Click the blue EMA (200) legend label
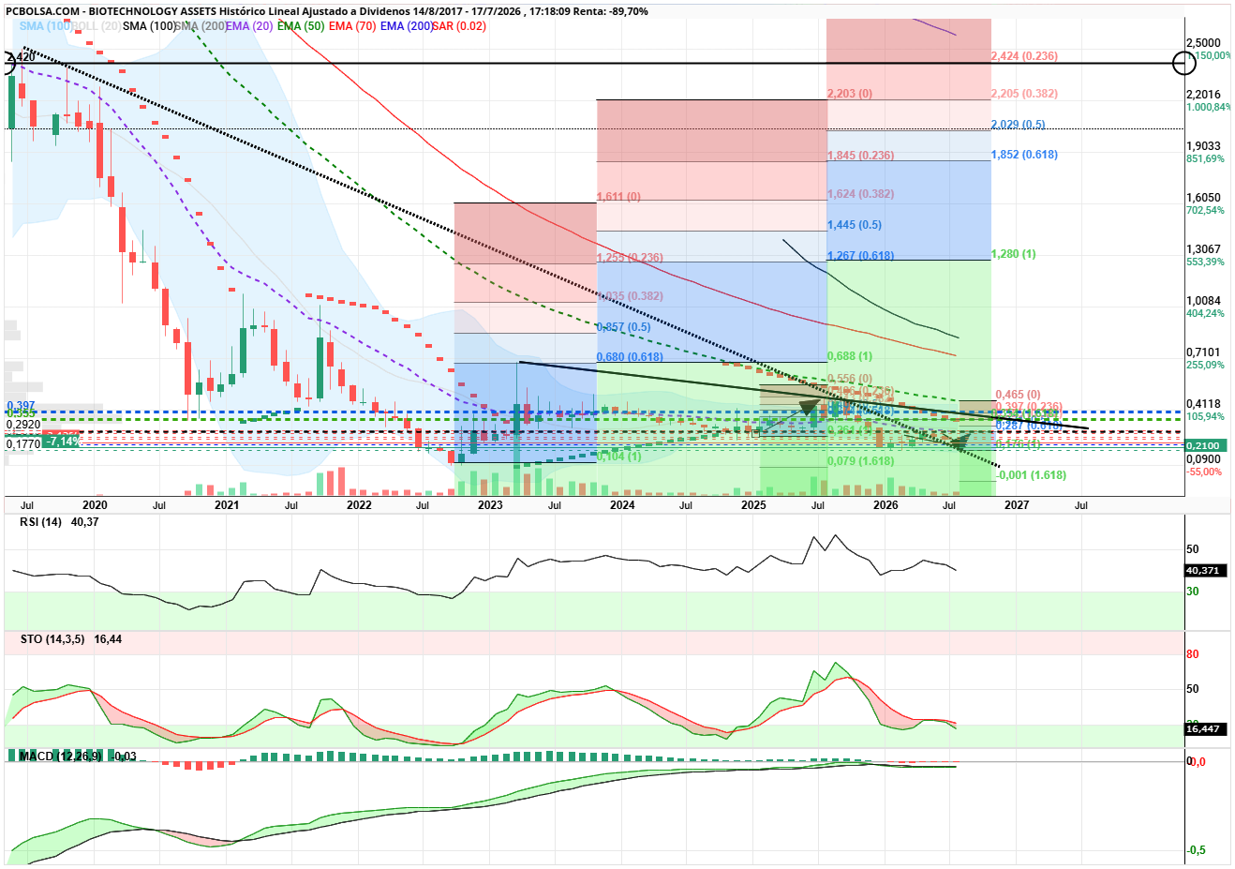Viewport: 1235px width, 869px height. (407, 26)
